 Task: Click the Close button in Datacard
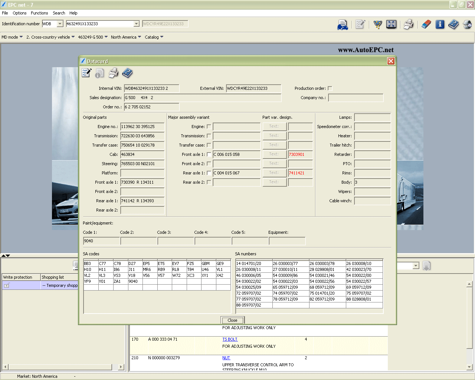[x=232, y=320]
